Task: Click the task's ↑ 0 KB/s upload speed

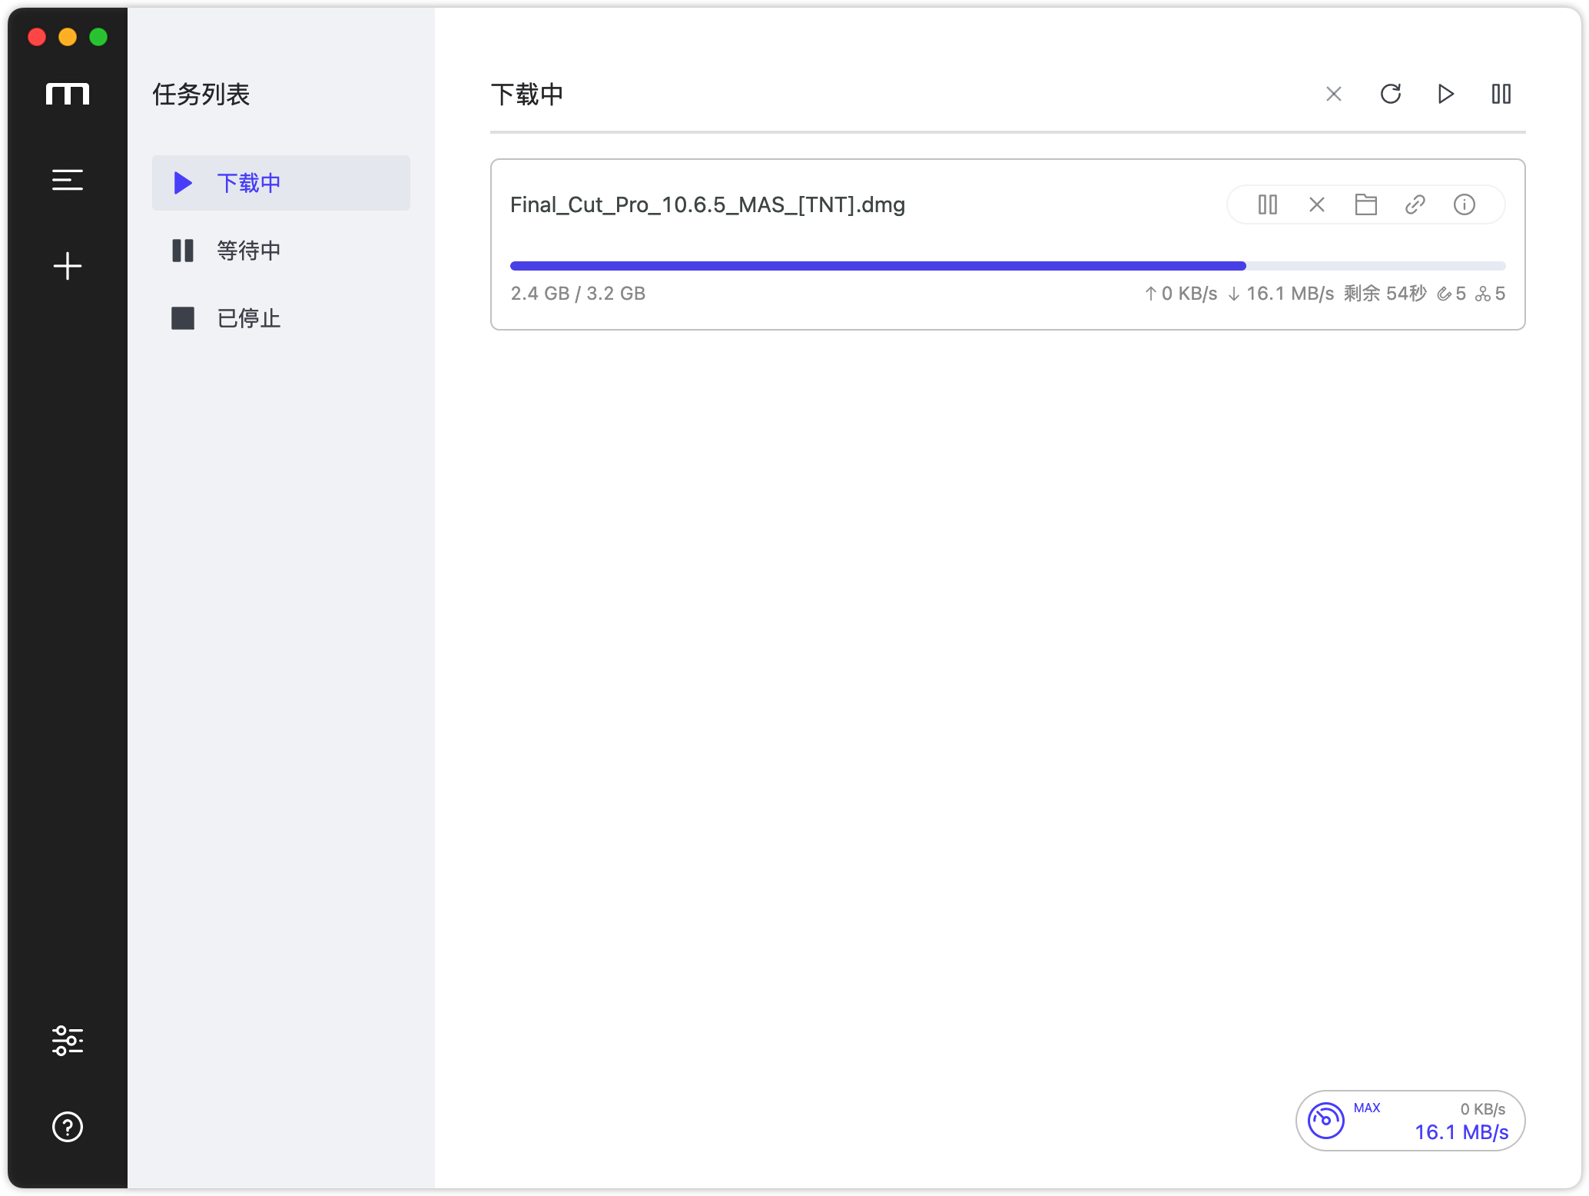Action: tap(1181, 294)
